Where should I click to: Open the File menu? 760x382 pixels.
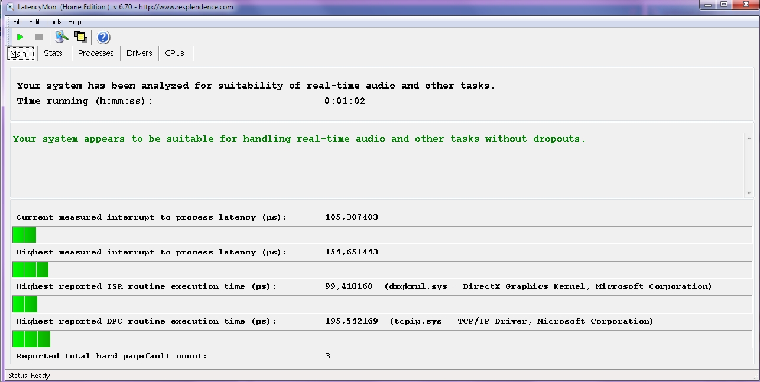pyautogui.click(x=18, y=22)
